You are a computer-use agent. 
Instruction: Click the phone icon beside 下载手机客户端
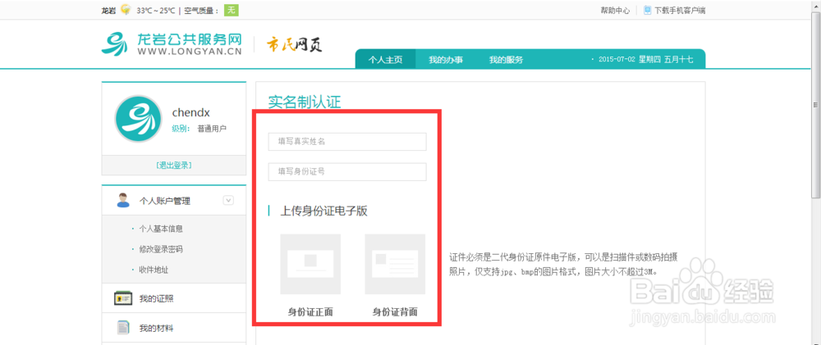[x=647, y=10]
